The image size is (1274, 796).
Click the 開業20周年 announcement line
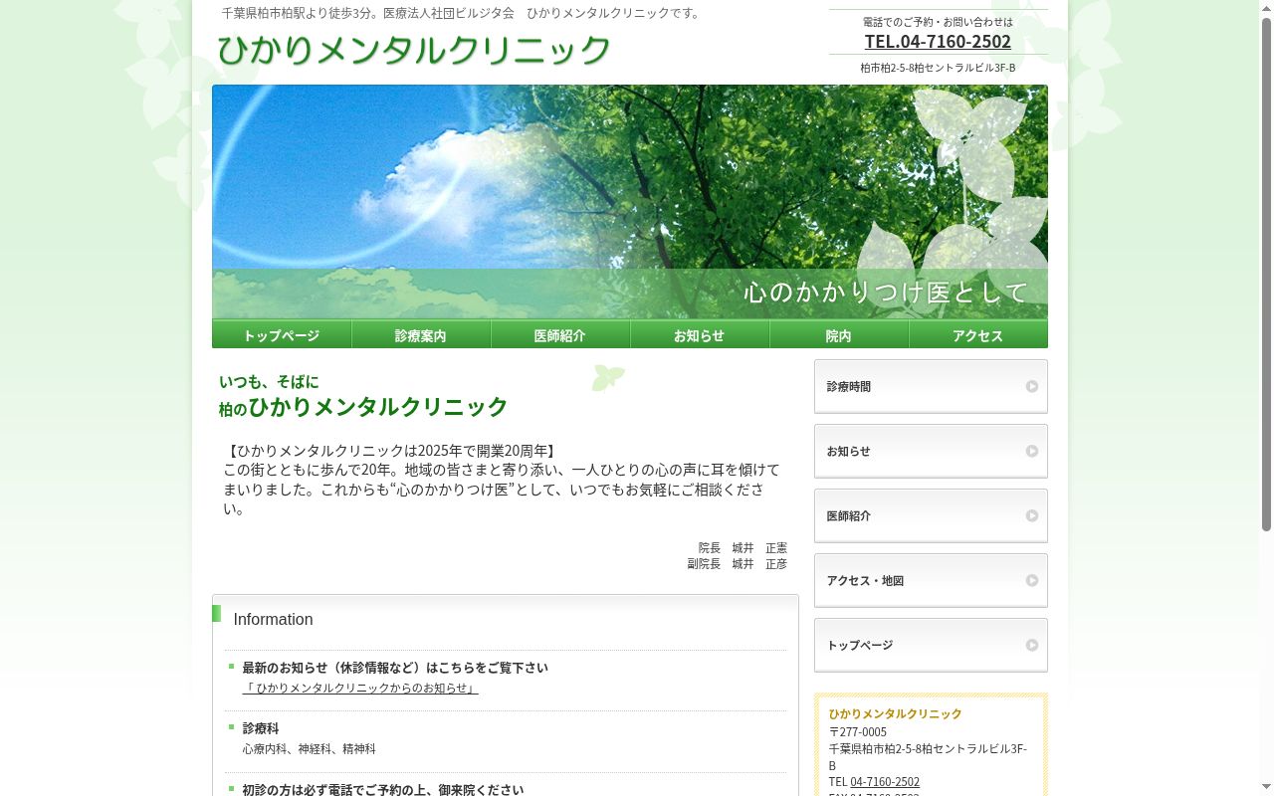coord(391,451)
